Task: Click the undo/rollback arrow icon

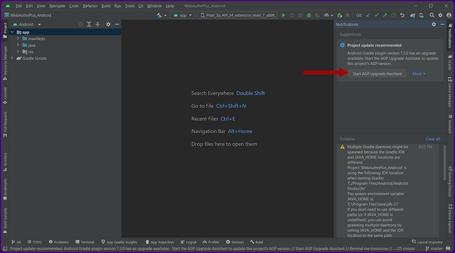Action: [x=402, y=15]
